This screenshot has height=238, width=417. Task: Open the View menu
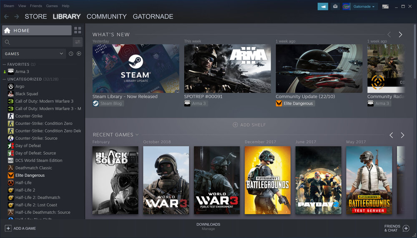click(22, 6)
